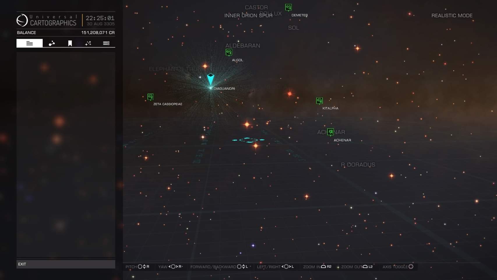Click the cyan map focus cursor ring

click(x=248, y=140)
